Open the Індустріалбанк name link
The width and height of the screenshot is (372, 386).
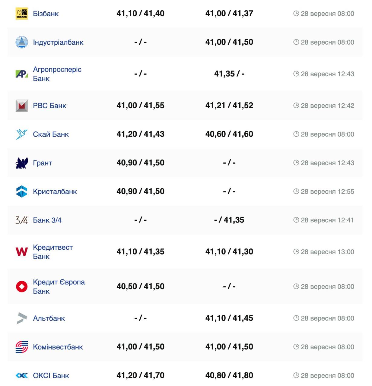tap(58, 42)
